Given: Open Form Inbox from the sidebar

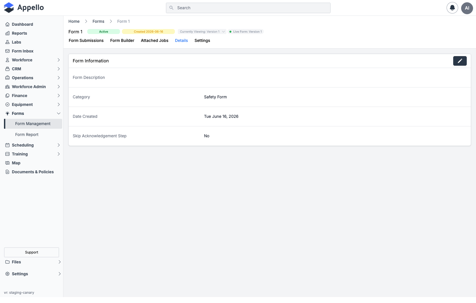Looking at the screenshot, I should (23, 51).
